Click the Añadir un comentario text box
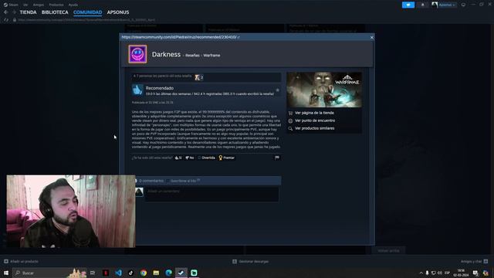The image size is (494, 278). click(x=211, y=194)
